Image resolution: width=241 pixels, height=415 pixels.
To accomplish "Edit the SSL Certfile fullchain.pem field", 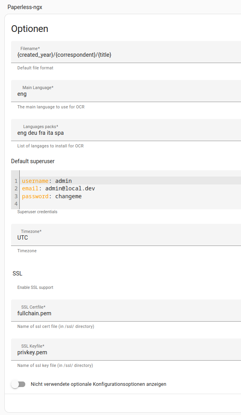I will 126,311.
